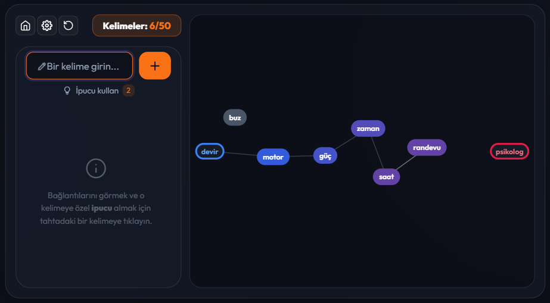The height and width of the screenshot is (303, 550).
Task: Select the 'randevu' word node
Action: (x=427, y=148)
